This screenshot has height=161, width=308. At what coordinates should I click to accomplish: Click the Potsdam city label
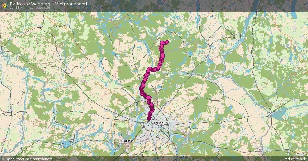coord(128,141)
